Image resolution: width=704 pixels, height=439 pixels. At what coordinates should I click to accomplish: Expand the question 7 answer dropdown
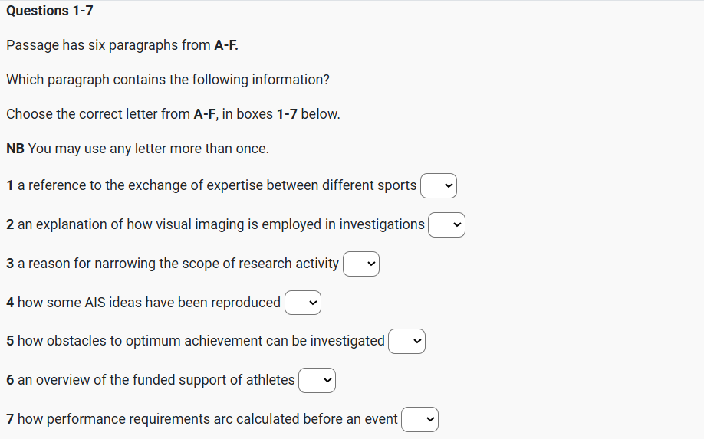pos(419,419)
